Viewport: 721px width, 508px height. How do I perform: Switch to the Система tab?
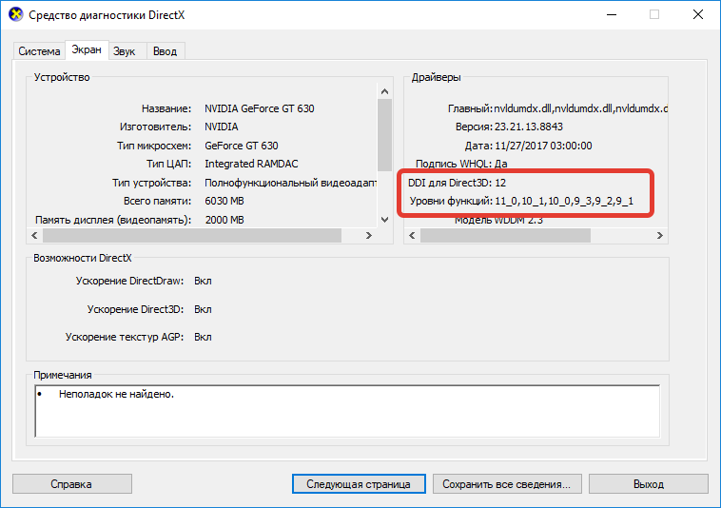click(x=39, y=51)
